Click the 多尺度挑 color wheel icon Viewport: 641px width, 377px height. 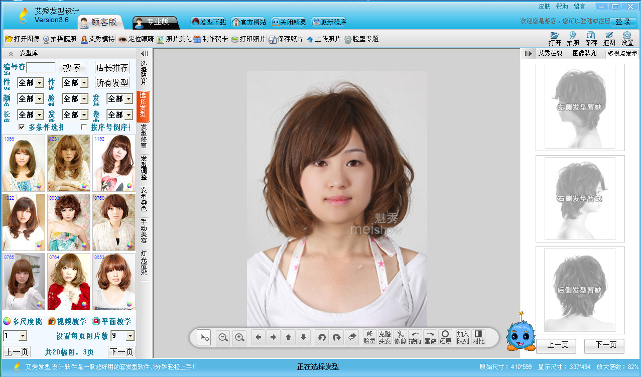(7, 321)
